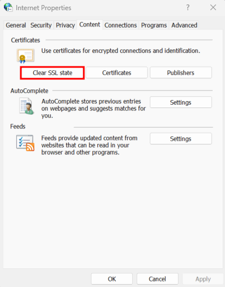Confirm with the OK button
Viewport: 225px width, 287px height.
click(112, 279)
